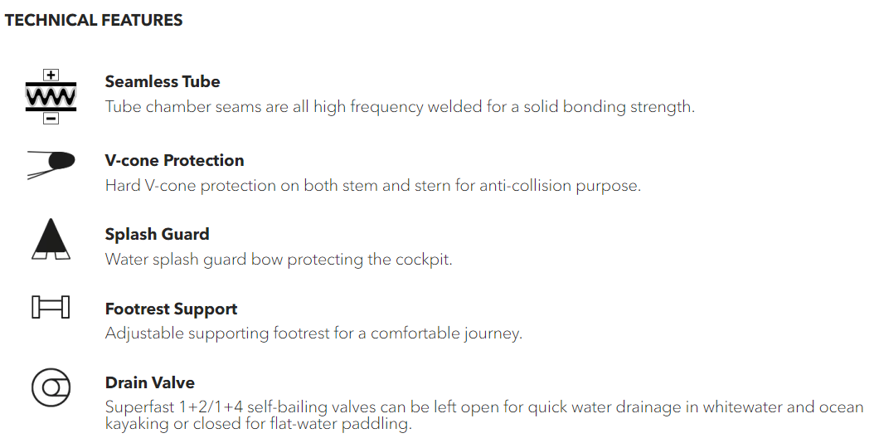Viewport: 879px width, 443px height.
Task: Select the Drain Valve circular icon
Action: (51, 387)
